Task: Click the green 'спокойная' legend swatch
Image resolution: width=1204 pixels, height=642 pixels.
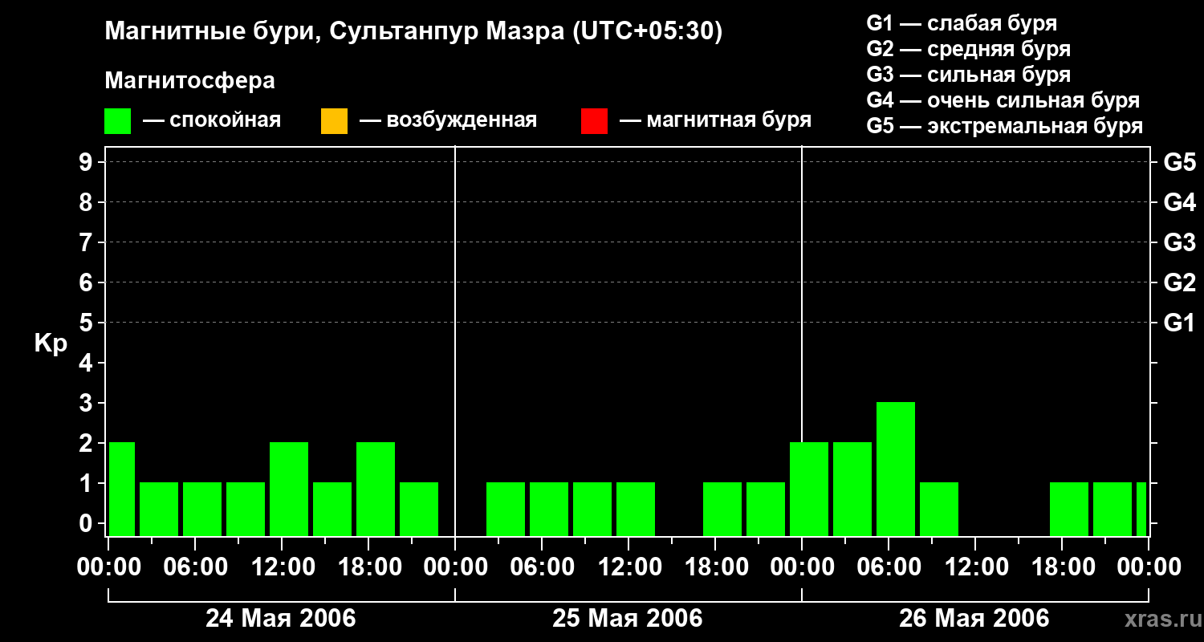Action: pos(118,121)
